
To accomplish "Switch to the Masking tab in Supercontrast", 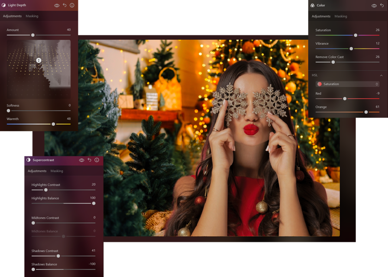I will [57, 171].
